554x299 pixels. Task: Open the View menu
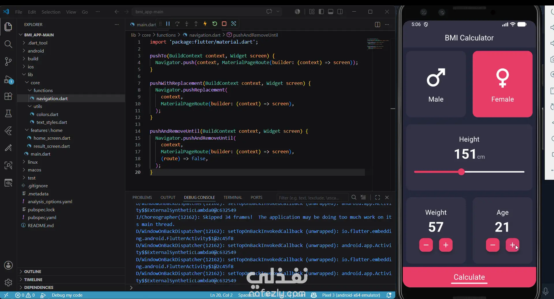(x=71, y=12)
